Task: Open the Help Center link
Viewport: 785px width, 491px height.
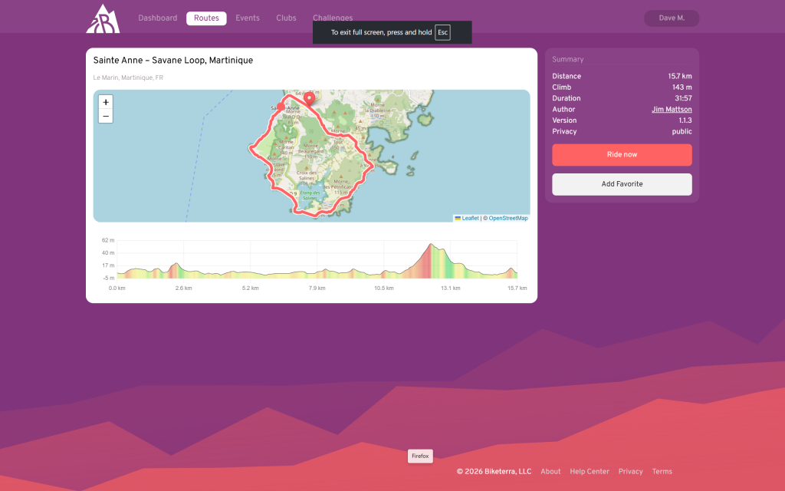Action: (590, 472)
